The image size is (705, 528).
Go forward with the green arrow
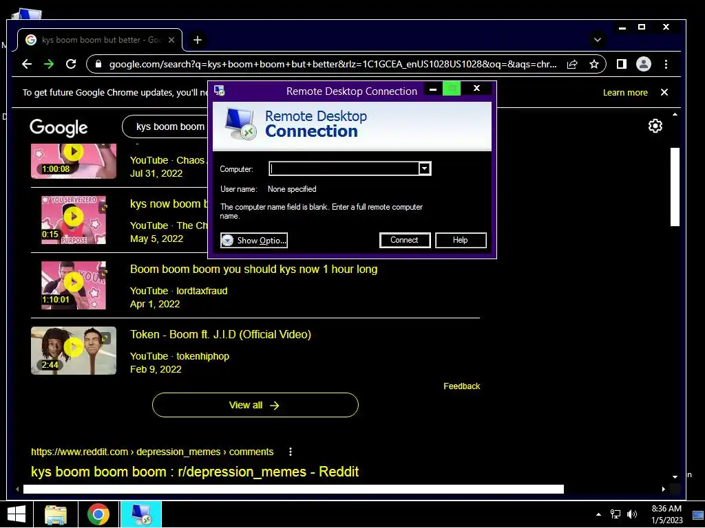click(x=49, y=64)
